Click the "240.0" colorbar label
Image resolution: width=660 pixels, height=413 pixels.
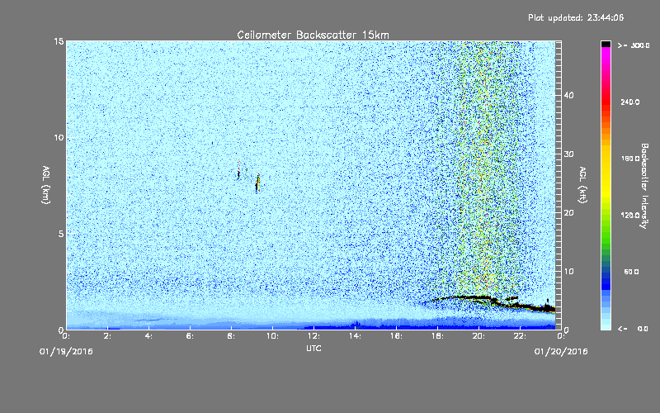[x=629, y=102]
